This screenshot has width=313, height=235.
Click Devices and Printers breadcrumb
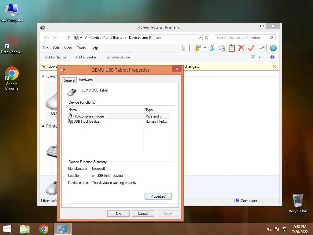pyautogui.click(x=145, y=38)
